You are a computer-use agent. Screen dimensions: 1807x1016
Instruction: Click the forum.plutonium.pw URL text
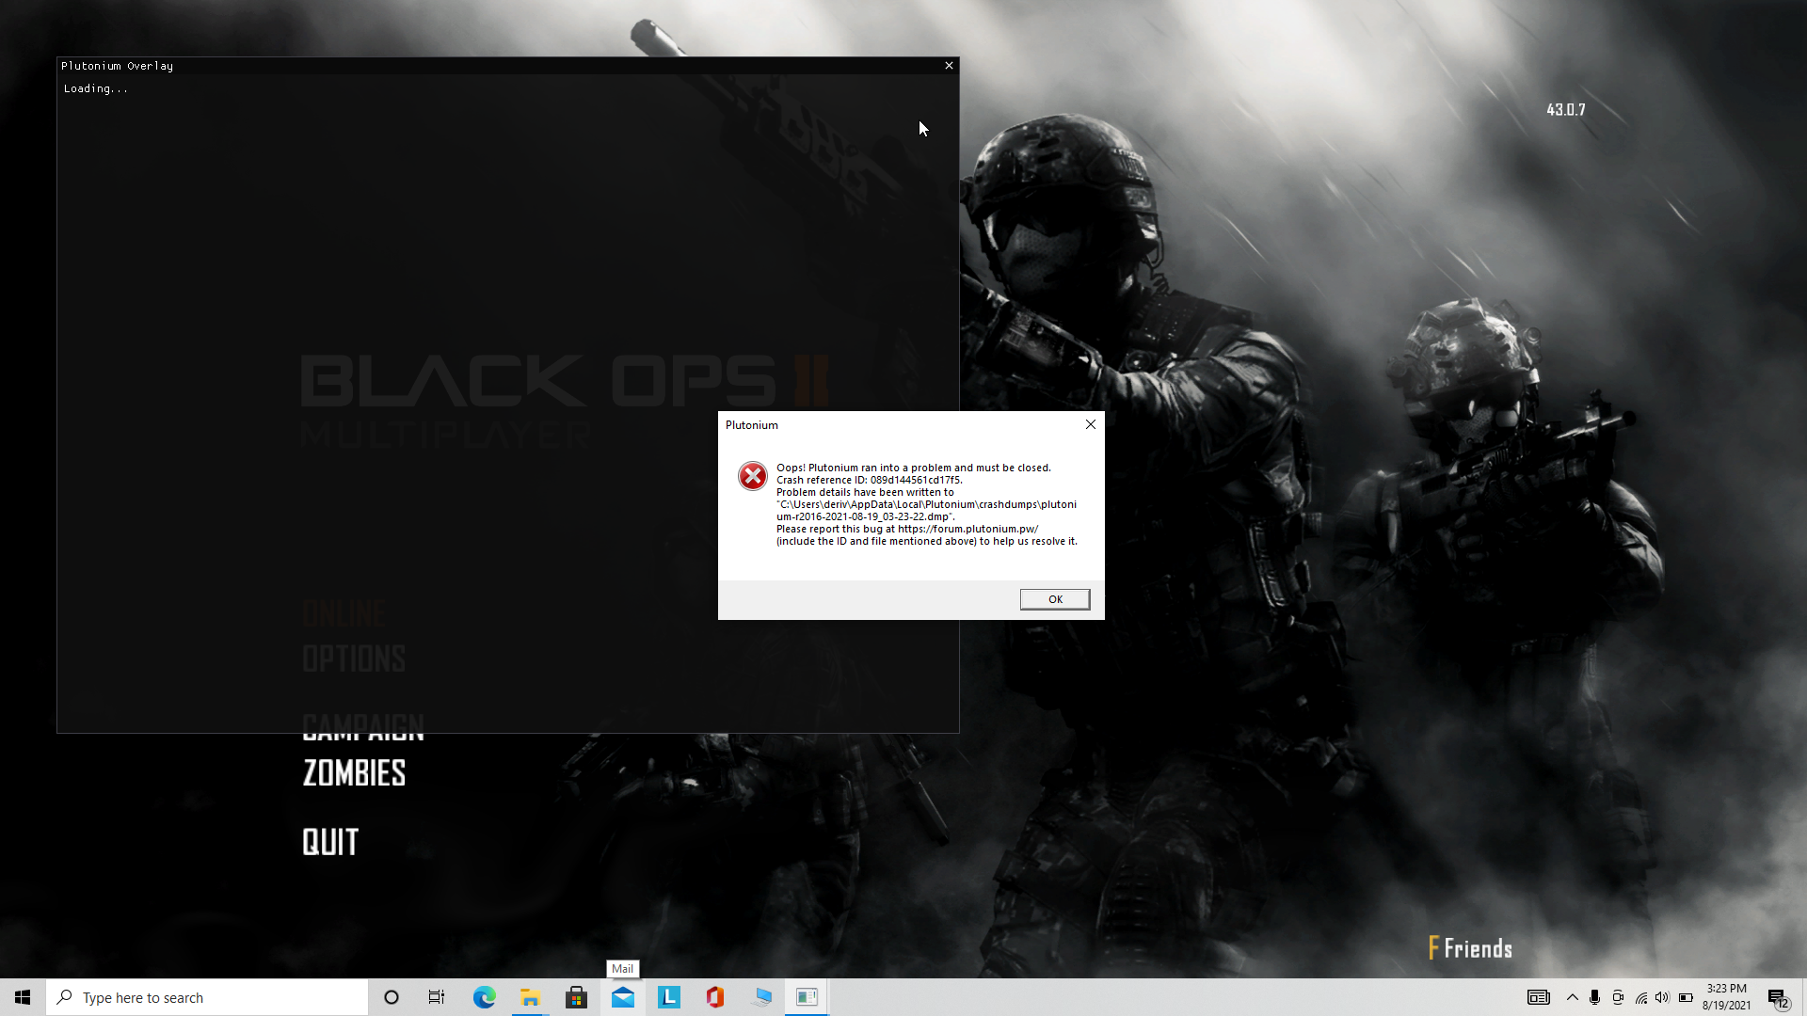(x=967, y=529)
